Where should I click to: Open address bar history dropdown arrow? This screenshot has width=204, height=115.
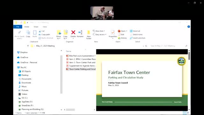pos(143,46)
